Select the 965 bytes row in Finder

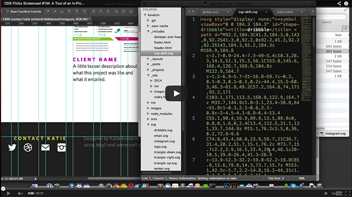pyautogui.click(x=332, y=51)
